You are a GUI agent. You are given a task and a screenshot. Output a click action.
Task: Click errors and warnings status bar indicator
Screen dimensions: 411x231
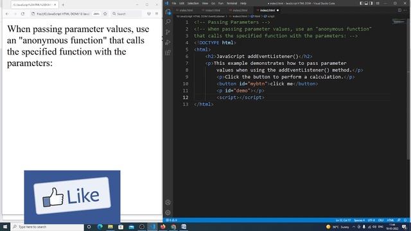(171, 220)
